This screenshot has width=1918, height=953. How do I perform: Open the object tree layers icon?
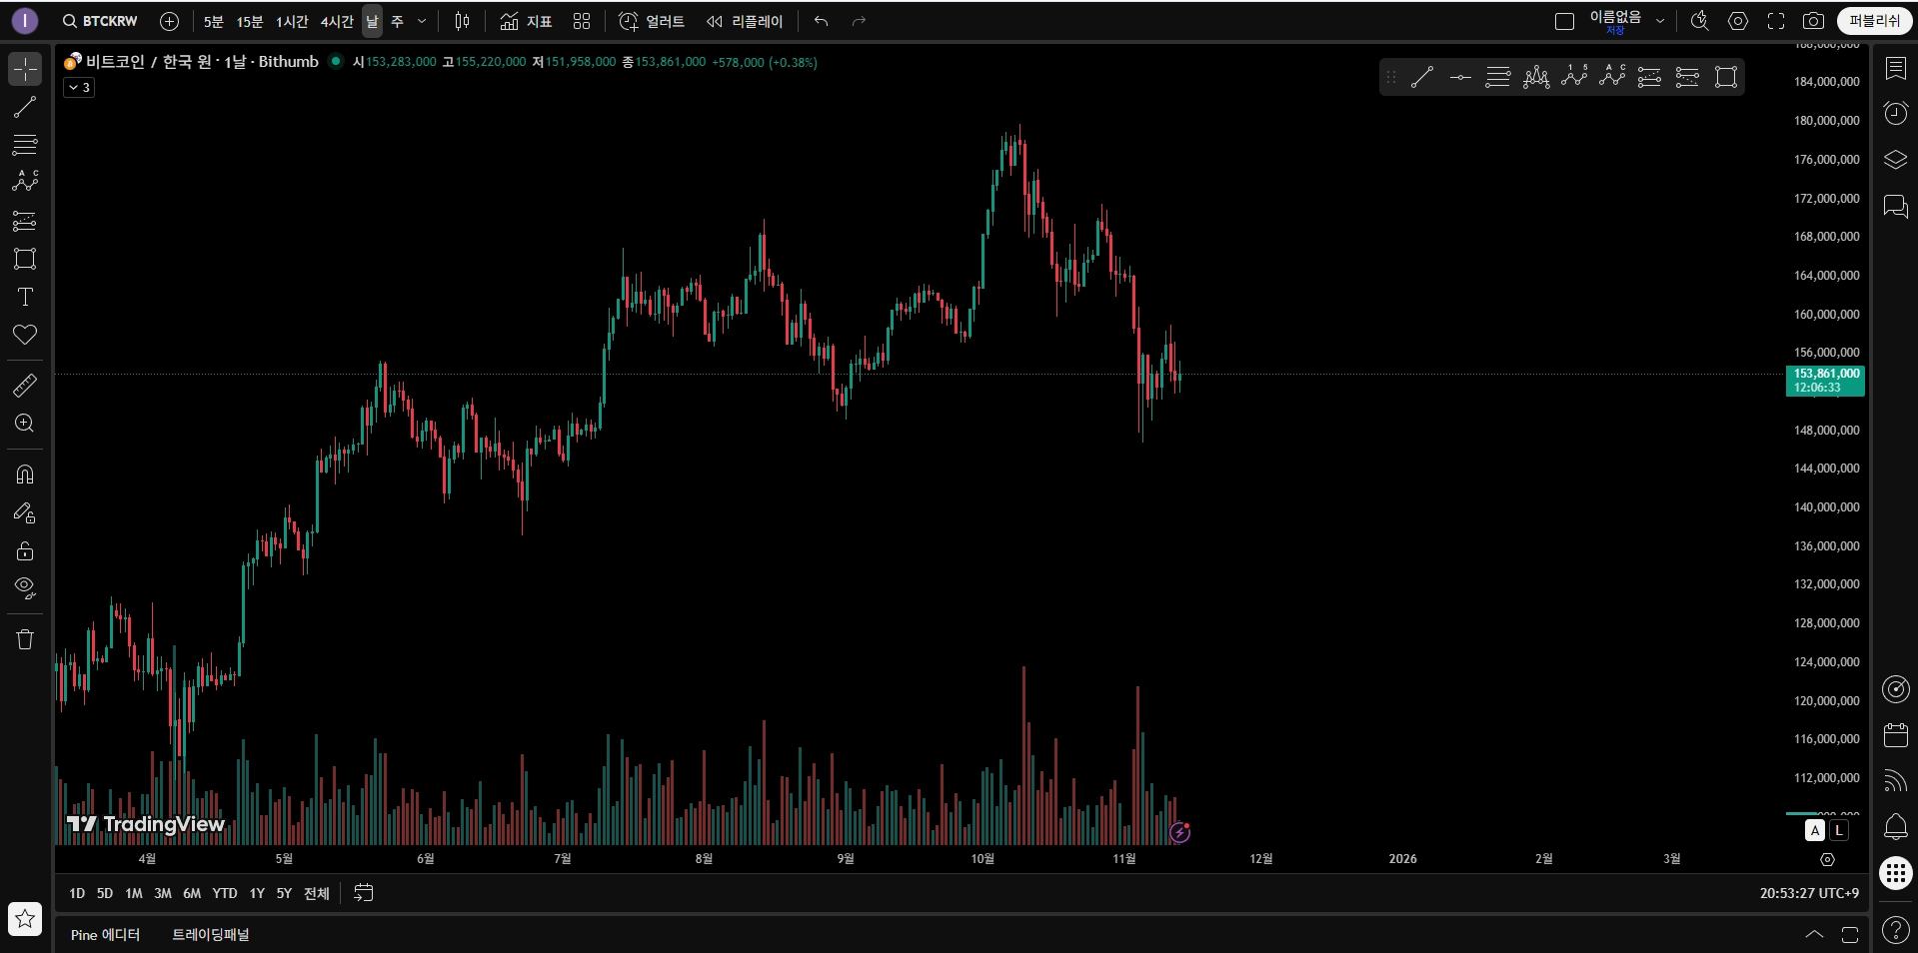(x=1896, y=160)
